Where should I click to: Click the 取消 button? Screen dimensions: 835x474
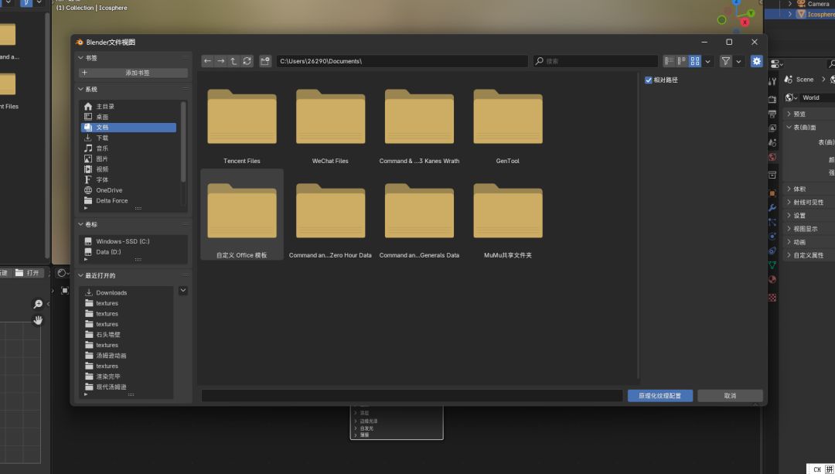(x=729, y=395)
